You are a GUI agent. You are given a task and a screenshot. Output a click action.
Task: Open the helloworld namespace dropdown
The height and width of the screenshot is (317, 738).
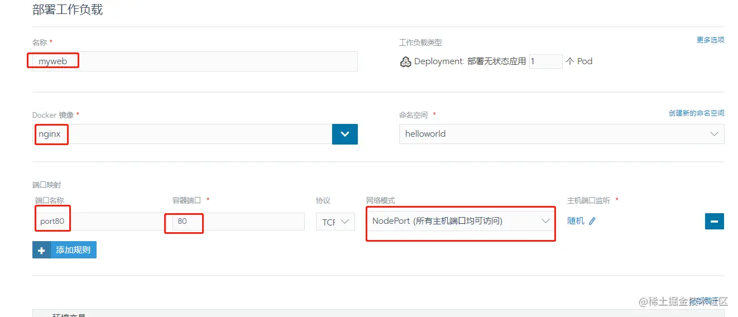(562, 134)
